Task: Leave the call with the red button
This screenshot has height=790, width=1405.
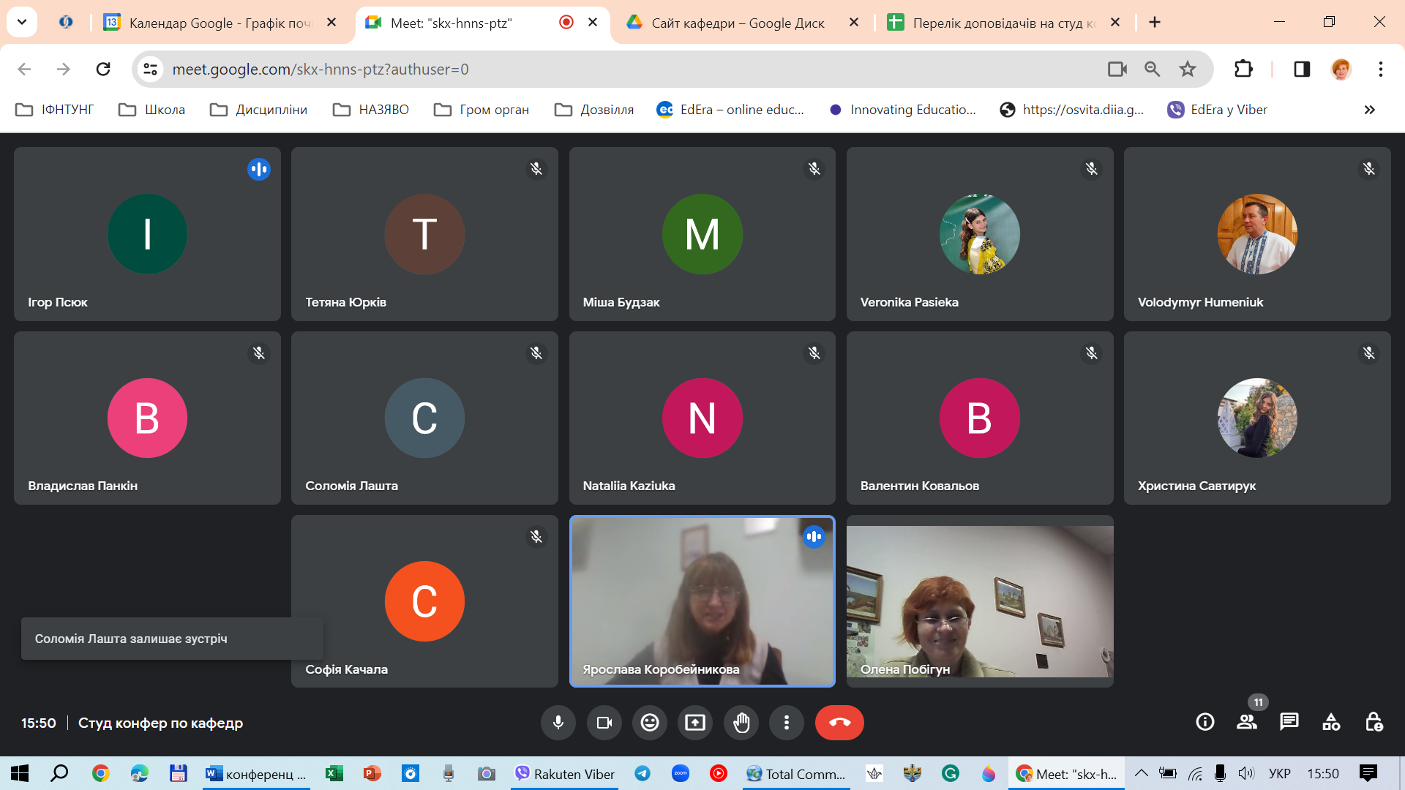Action: pyautogui.click(x=839, y=723)
